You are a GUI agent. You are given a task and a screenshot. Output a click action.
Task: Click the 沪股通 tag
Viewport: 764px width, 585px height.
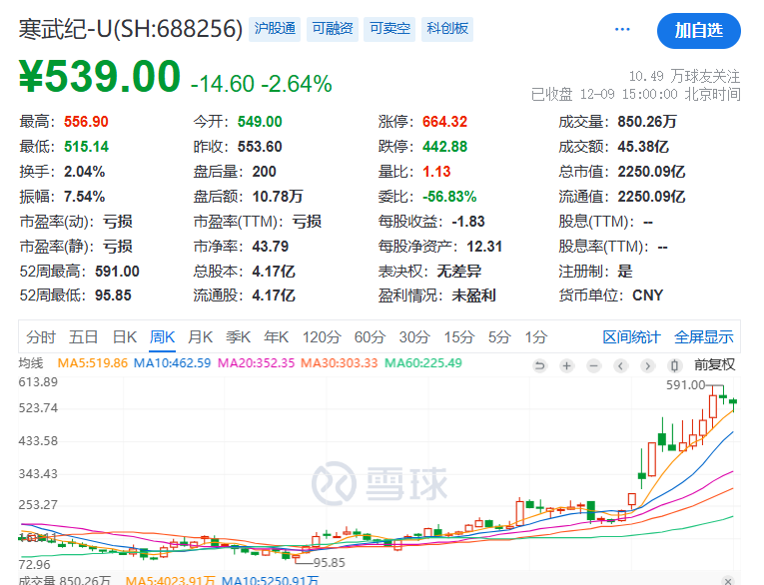(275, 29)
